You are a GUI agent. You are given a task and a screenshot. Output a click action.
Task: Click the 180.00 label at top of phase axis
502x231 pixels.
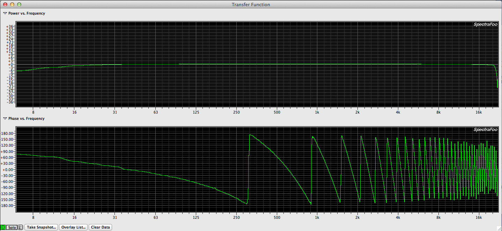(8, 133)
